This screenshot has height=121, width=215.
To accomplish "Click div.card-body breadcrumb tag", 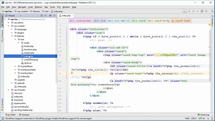I will [159, 21].
